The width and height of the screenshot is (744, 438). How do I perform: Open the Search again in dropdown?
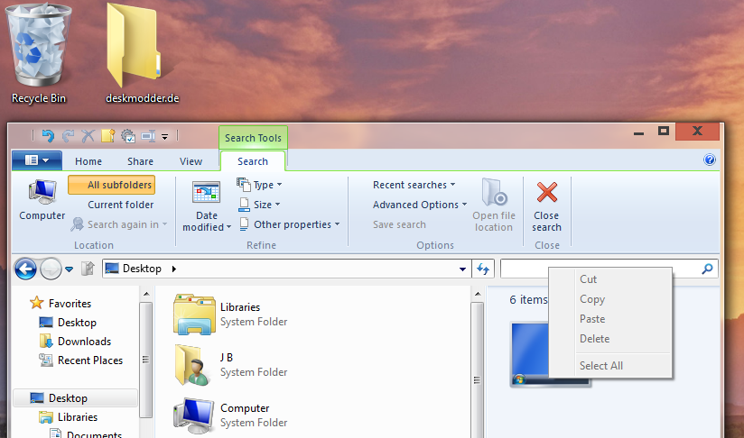[x=119, y=224]
